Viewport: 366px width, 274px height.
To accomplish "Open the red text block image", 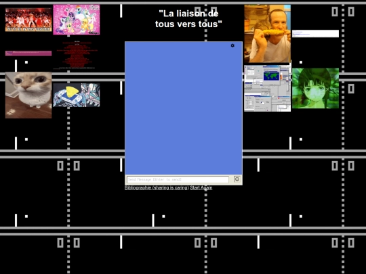I will point(77,55).
